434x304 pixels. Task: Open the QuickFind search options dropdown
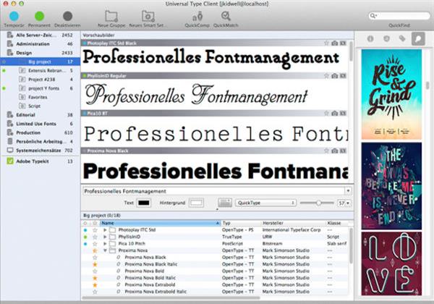click(373, 16)
